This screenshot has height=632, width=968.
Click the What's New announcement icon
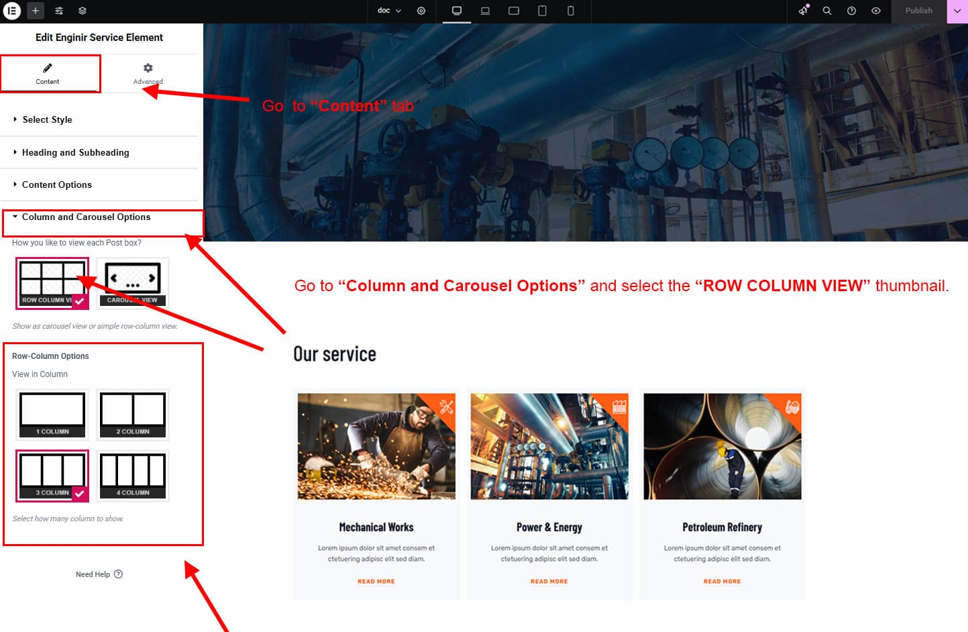(803, 11)
